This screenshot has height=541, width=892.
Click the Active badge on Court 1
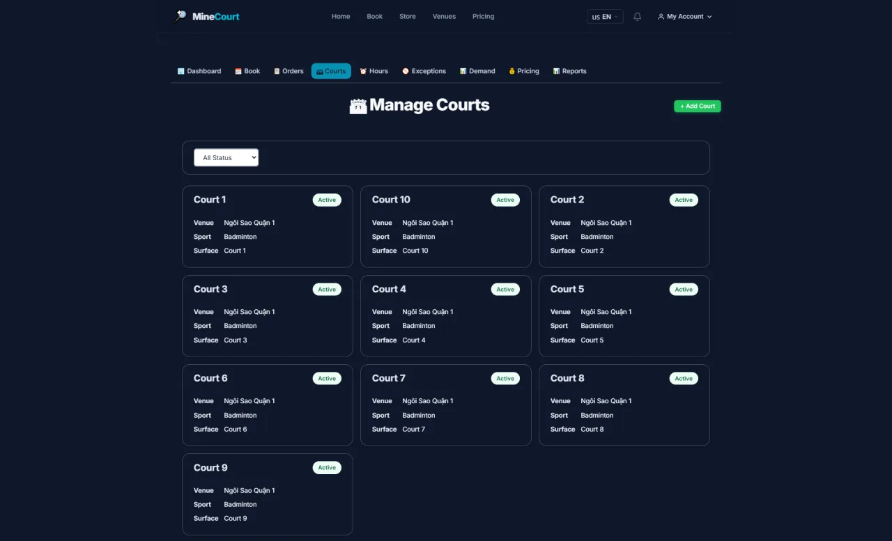click(x=327, y=200)
